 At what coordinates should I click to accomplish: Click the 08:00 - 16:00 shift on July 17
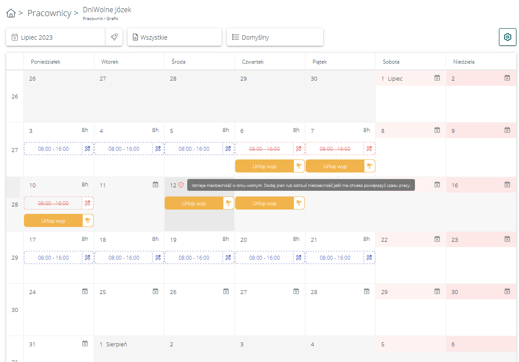coord(53,257)
